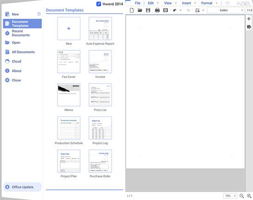253x200 pixels.
Task: Open the Find dropdown arrow
Action: click(x=203, y=10)
